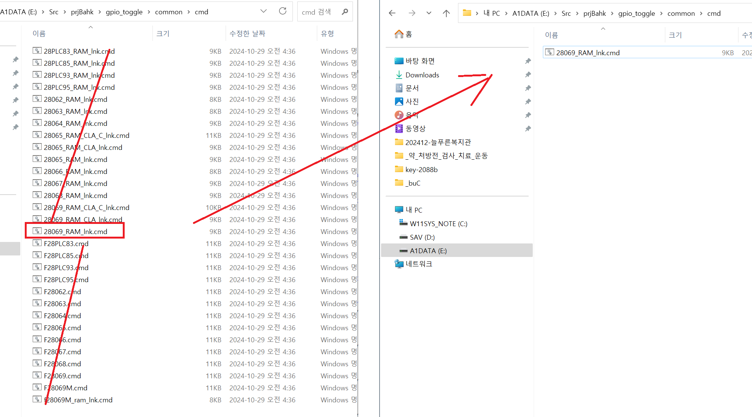Open Downloads in quick access
Screen dimensions: 752x417
(x=422, y=75)
